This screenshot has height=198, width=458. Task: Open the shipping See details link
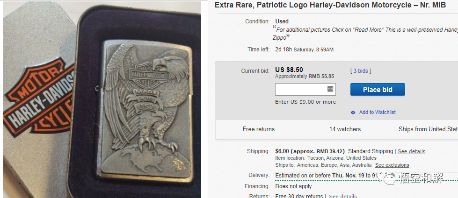point(411,151)
